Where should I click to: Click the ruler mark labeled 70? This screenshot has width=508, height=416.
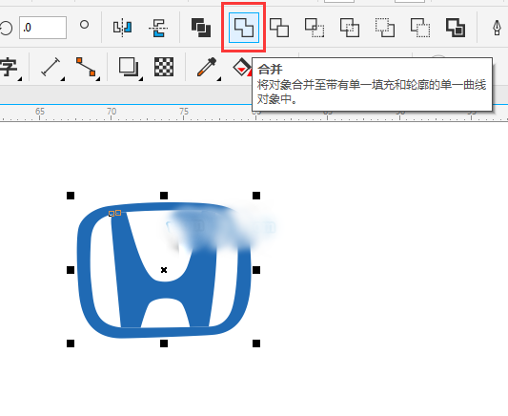click(x=112, y=112)
